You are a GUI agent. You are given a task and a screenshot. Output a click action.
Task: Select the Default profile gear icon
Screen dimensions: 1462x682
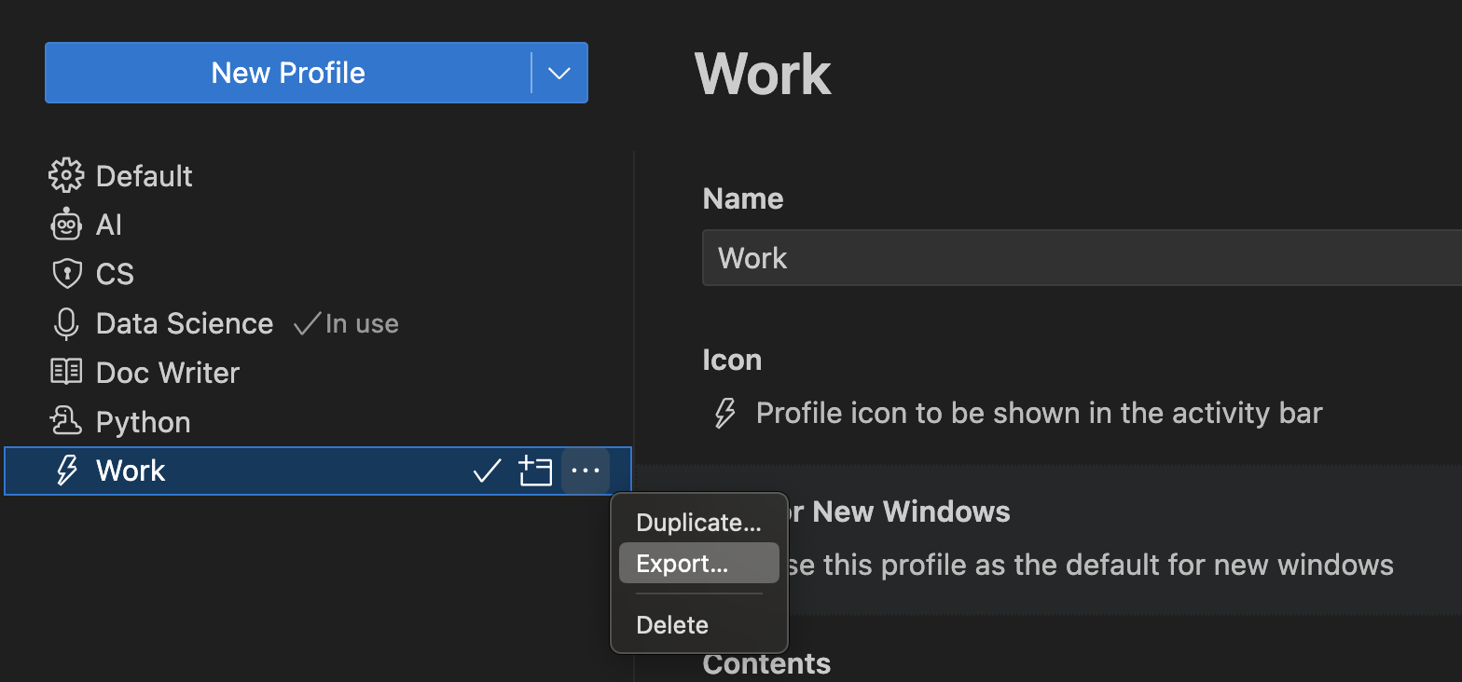[66, 175]
